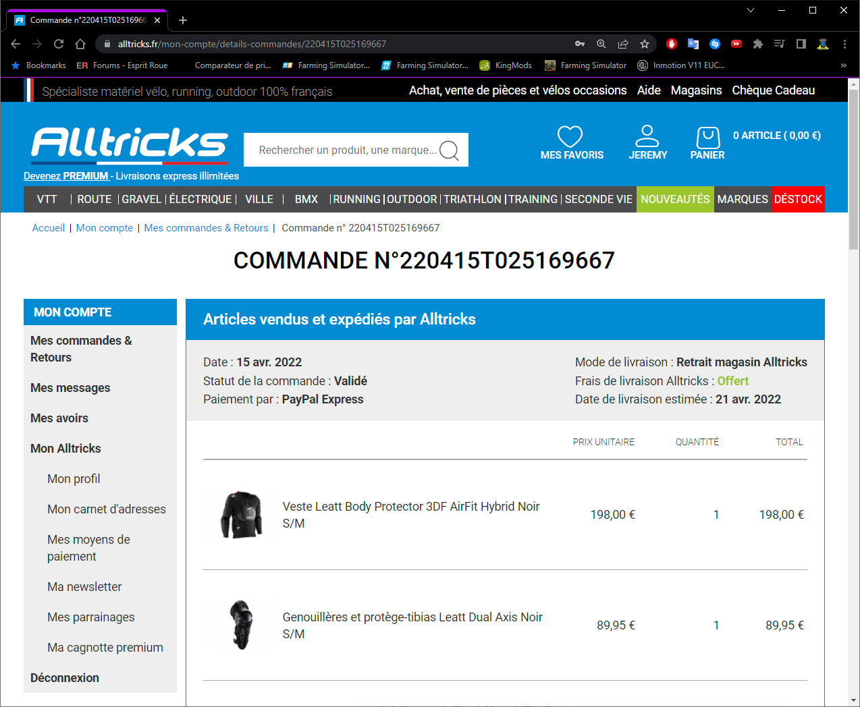Click the Alltricks logo
Image resolution: width=860 pixels, height=707 pixels.
pyautogui.click(x=129, y=145)
